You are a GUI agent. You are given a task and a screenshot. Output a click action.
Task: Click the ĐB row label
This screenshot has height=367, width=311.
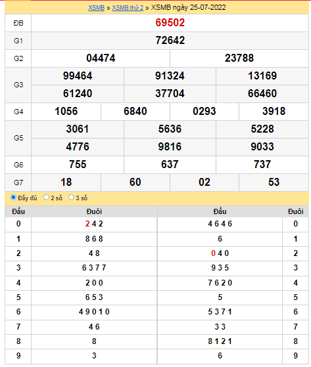[18, 23]
